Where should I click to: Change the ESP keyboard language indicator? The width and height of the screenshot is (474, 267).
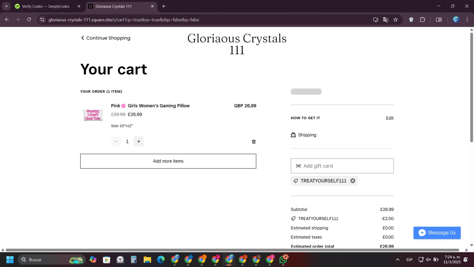pyautogui.click(x=409, y=260)
